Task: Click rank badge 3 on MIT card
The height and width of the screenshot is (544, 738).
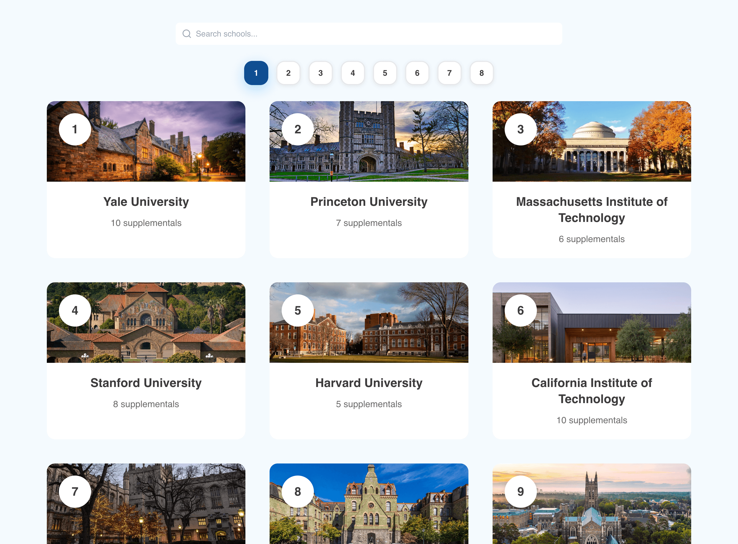Action: 521,129
